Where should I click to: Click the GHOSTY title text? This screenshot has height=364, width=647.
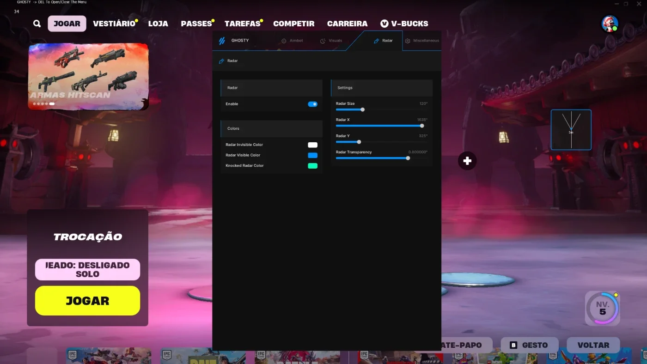[240, 41]
